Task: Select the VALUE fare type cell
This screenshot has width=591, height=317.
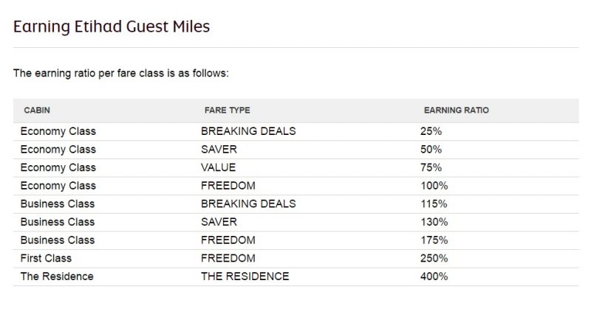Action: (x=218, y=167)
